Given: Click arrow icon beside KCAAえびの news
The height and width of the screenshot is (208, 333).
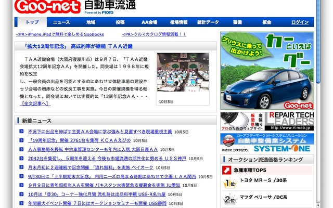Looking at the screenshot, I should pyautogui.click(x=21, y=140).
